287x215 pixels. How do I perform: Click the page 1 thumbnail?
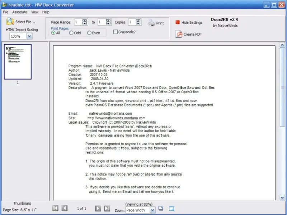pos(18,62)
